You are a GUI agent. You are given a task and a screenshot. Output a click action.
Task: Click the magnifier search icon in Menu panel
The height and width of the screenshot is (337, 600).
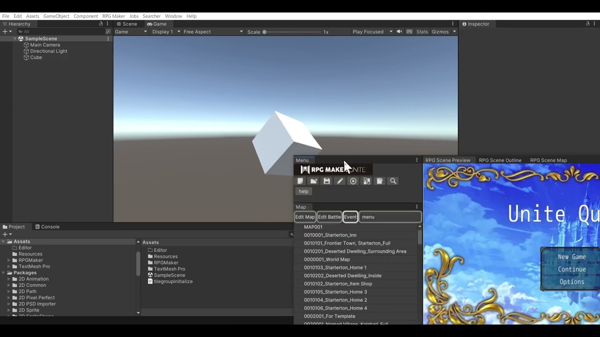click(393, 181)
